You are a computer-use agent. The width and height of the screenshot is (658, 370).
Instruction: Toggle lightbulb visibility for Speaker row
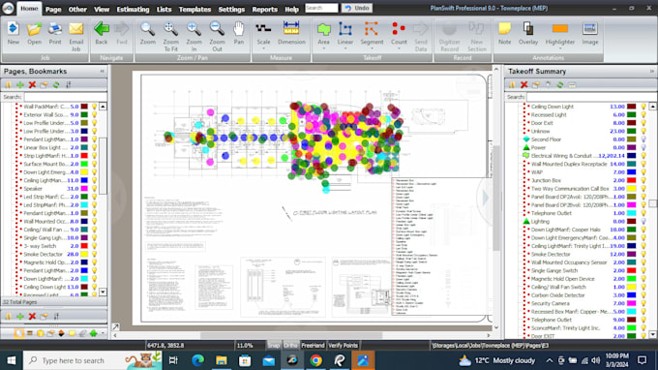point(95,189)
